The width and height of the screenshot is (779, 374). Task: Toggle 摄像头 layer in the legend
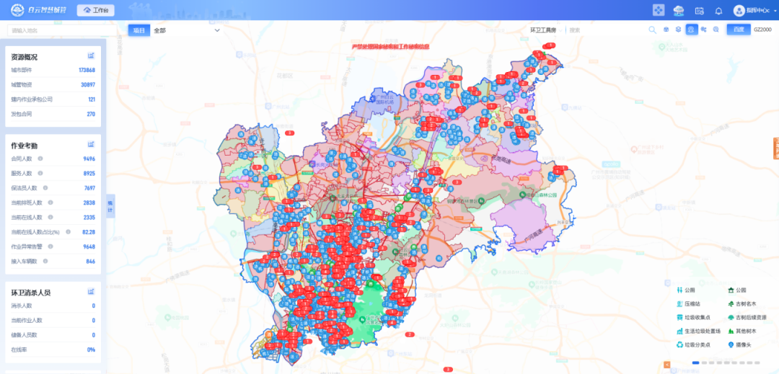(741, 344)
